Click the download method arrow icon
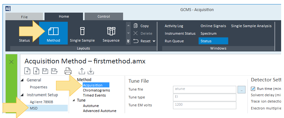This screenshot has width=284, height=118. tap(91, 71)
